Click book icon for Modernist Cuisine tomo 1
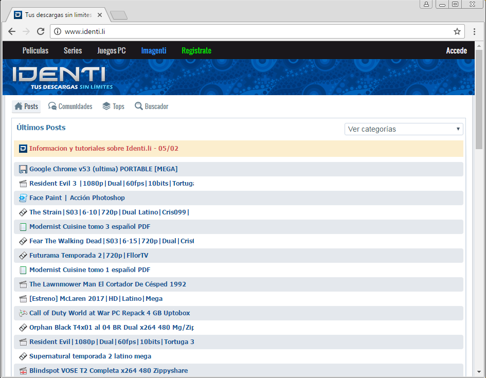Screen dimensions: 486x378 23,270
